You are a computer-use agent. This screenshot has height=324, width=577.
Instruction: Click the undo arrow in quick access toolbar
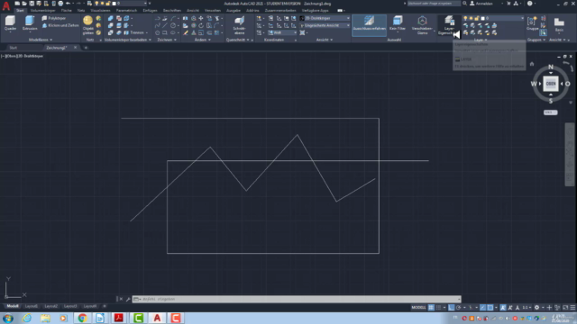(x=69, y=4)
